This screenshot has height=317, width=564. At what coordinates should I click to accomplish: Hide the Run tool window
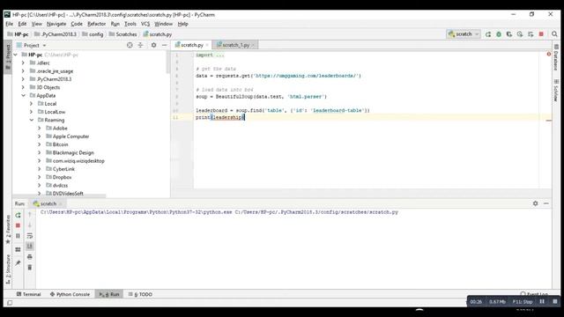[546, 203]
